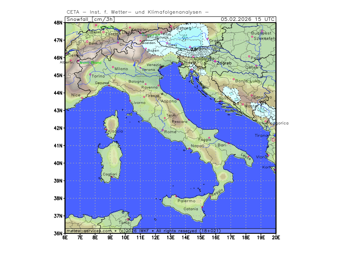Click the Budapest city label

(x=261, y=33)
